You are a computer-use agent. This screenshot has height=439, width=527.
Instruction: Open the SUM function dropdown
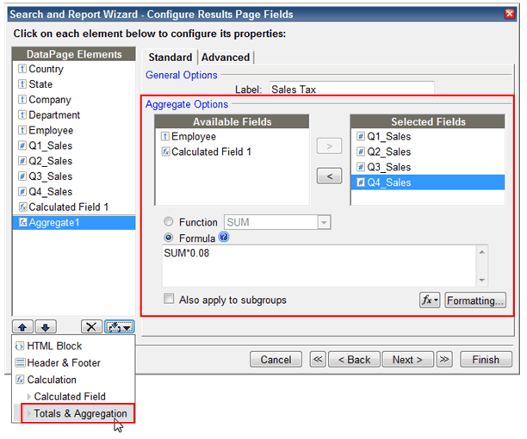point(277,222)
